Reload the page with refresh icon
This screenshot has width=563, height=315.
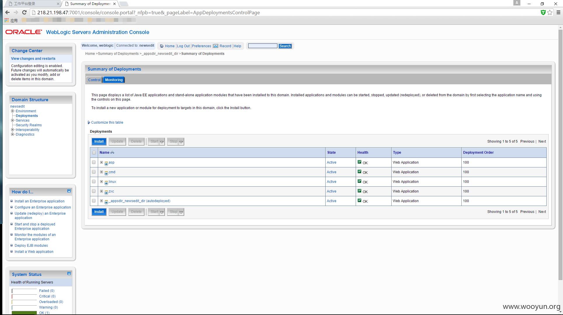pos(25,12)
